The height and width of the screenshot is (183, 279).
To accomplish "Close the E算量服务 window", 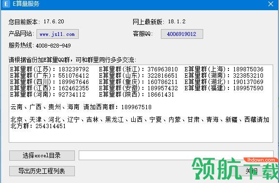I will pyautogui.click(x=271, y=4).
